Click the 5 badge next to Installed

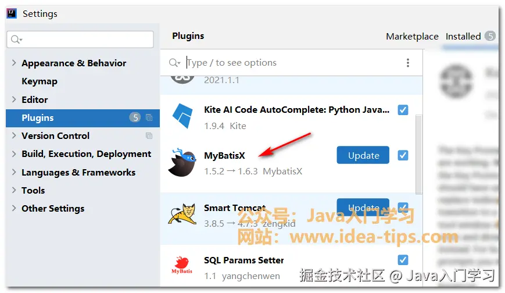pyautogui.click(x=490, y=36)
